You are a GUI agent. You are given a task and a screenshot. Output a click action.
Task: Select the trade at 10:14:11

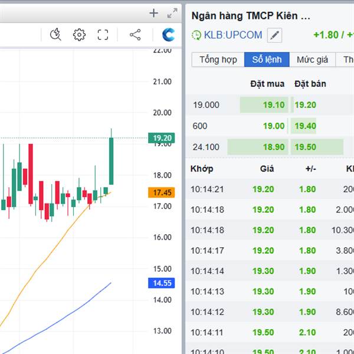click(x=270, y=332)
